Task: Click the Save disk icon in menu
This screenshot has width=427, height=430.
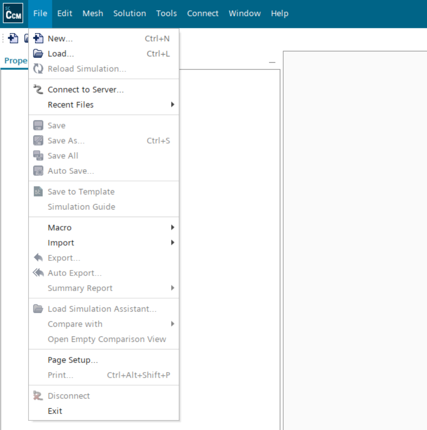Action: (x=38, y=126)
